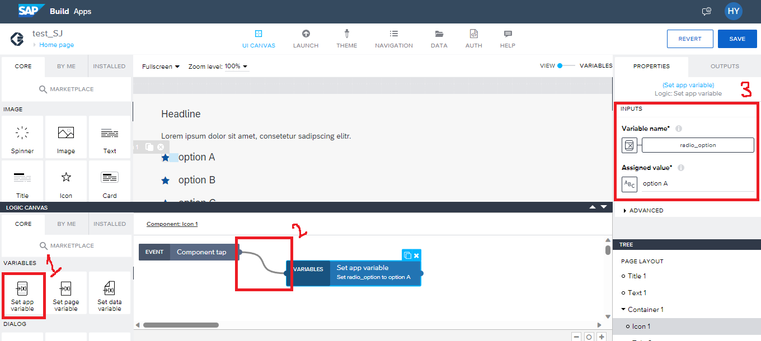
Task: Open the Home page breadcrumb link
Action: (x=56, y=45)
